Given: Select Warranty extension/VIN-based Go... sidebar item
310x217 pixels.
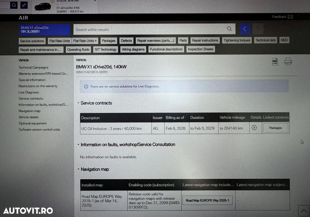Looking at the screenshot, I should pyautogui.click(x=44, y=73).
